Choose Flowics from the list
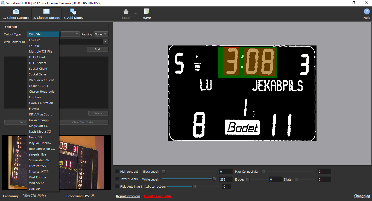 [x=43, y=109]
